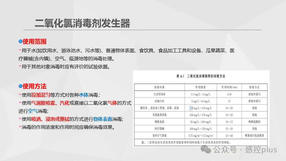This screenshot has width=286, height=161.
Task: Click the concentration 300 mg/L~500 mg/L
Action: 200,129
